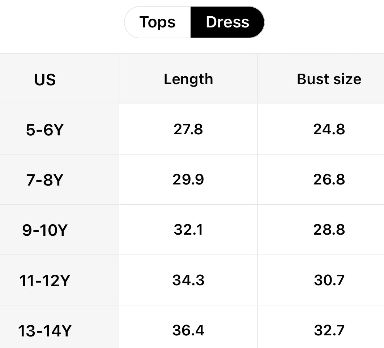Click the US column header
Screen dimensions: 384x348
coord(44,79)
